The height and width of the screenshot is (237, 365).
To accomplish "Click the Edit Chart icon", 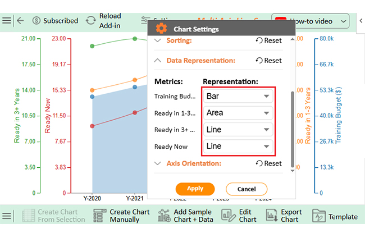I will click(x=229, y=216).
